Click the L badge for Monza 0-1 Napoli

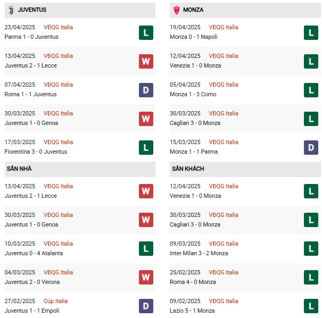(311, 32)
